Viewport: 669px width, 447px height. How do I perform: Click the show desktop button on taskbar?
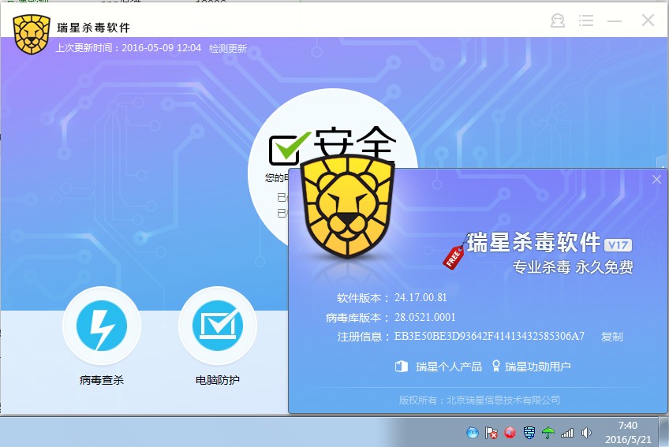point(663,432)
